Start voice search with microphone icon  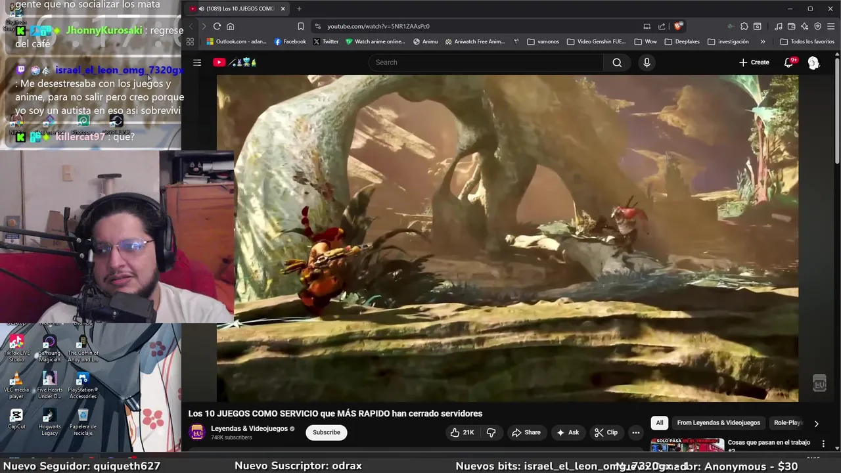[x=647, y=62]
